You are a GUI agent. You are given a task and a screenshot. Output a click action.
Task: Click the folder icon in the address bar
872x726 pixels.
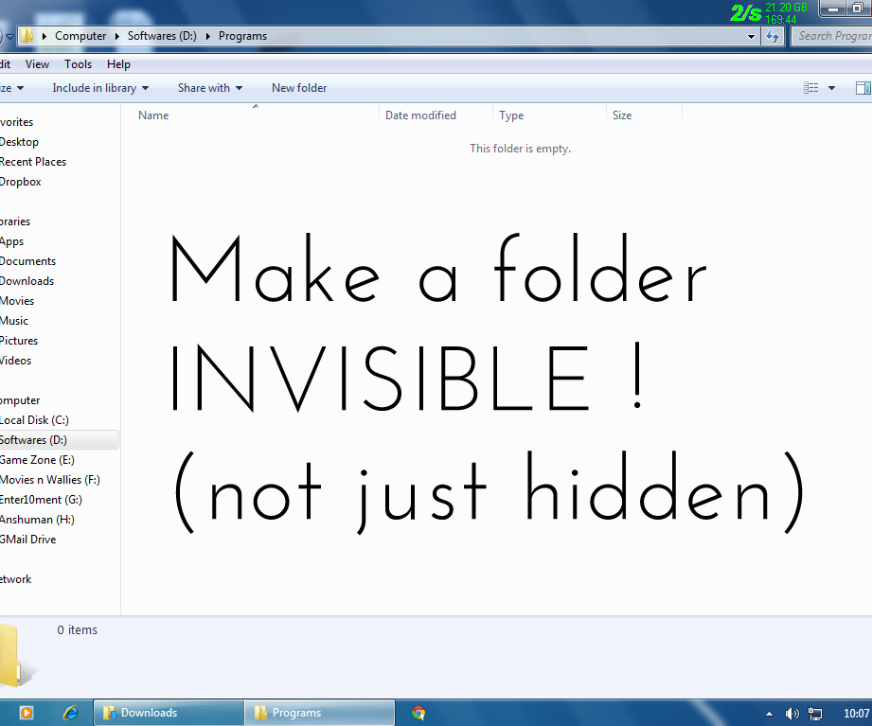click(28, 35)
